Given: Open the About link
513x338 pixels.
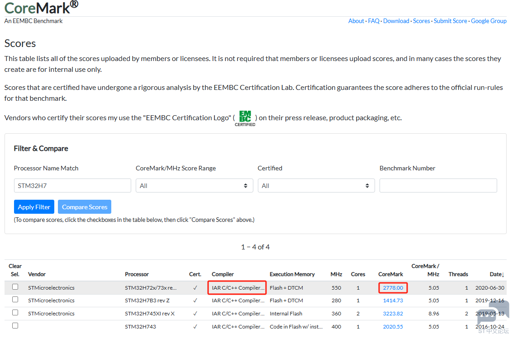Looking at the screenshot, I should [x=356, y=21].
